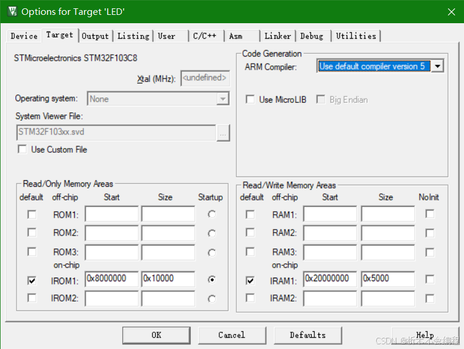The image size is (464, 349).
Task: Open the Linker tab
Action: pyautogui.click(x=277, y=36)
